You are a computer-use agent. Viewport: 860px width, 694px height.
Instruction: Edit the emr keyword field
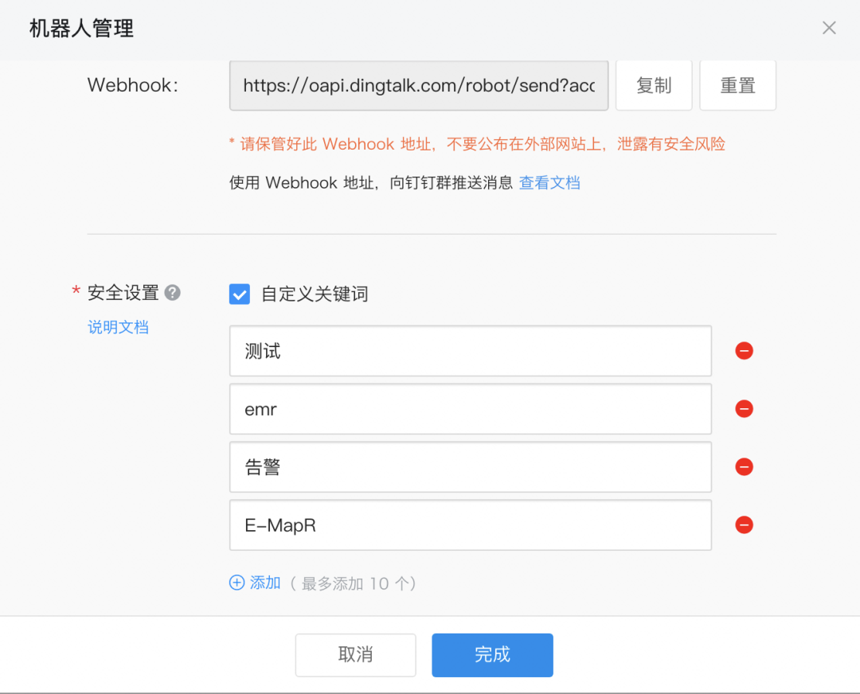[x=471, y=409]
